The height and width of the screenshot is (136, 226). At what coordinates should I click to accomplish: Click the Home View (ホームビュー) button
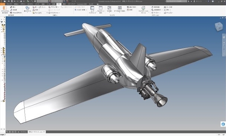click(x=168, y=13)
